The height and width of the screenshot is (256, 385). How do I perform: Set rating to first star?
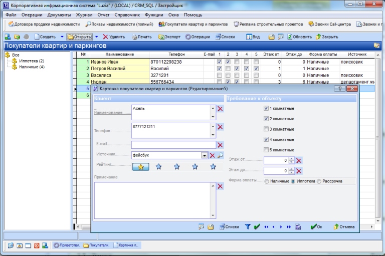pyautogui.click(x=141, y=167)
